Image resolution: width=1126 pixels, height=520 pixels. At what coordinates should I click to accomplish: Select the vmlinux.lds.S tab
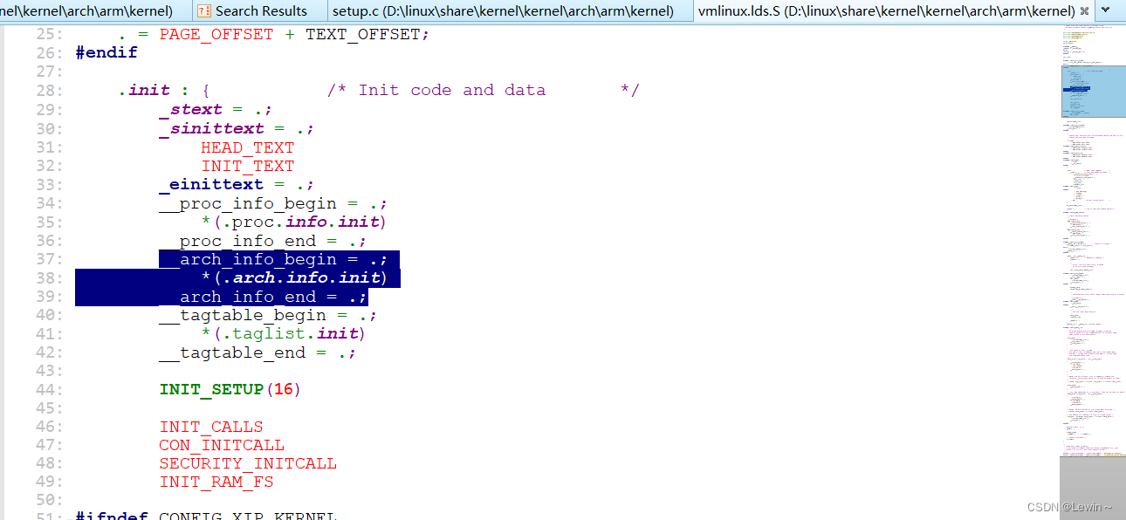[886, 11]
